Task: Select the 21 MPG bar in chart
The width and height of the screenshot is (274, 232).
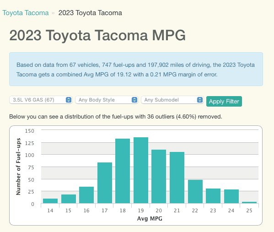Action: coord(177,178)
